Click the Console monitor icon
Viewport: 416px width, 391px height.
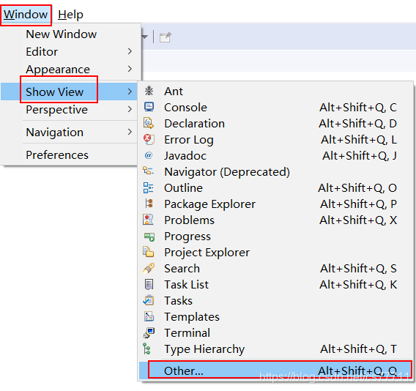(149, 107)
